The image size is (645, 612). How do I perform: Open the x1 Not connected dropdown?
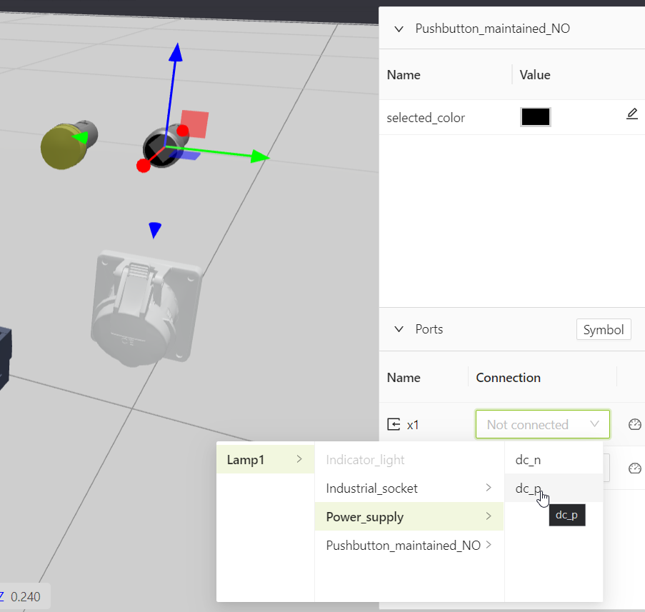click(x=543, y=424)
